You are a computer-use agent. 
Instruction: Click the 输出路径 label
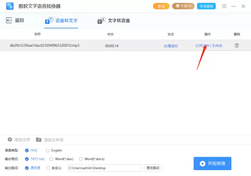(x=12, y=168)
